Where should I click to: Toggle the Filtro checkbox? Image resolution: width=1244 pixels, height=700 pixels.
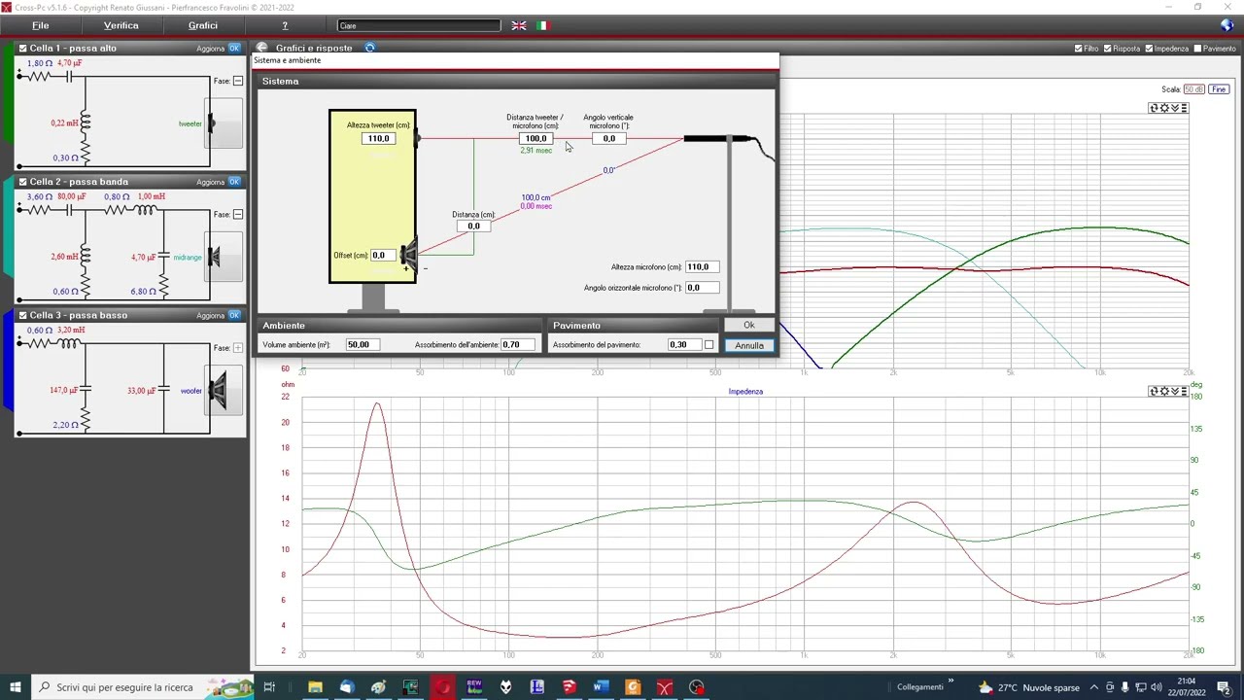tap(1079, 49)
